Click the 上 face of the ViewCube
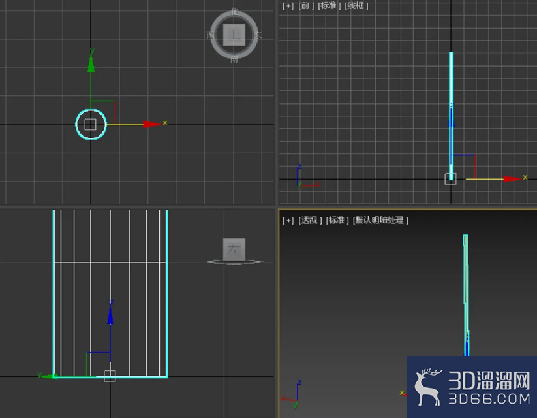Viewport: 537px width, 418px height. tap(234, 35)
